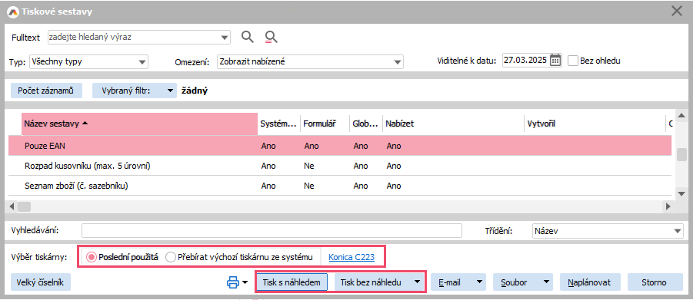This screenshot has width=693, height=300.
Task: Open the Třídění dropdown showing Název
Action: (x=678, y=231)
